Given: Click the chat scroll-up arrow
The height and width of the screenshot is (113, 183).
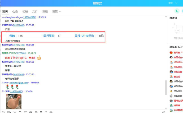Looking at the screenshot, I should pos(166,16).
